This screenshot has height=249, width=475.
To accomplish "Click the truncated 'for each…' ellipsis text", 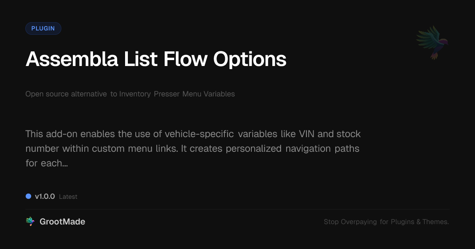I will 46,163.
